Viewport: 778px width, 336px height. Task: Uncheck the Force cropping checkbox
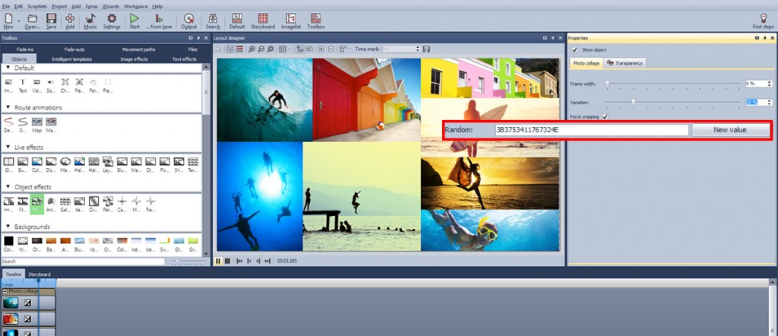(x=605, y=116)
